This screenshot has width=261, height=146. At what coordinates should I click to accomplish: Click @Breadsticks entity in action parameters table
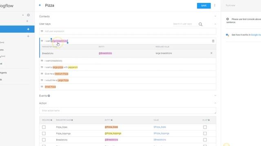[111, 140]
